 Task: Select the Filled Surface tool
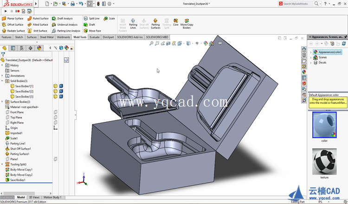[38, 25]
